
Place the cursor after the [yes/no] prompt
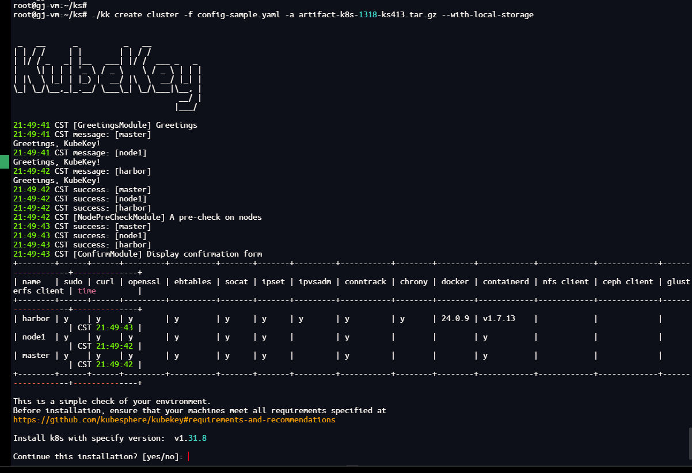(x=189, y=457)
